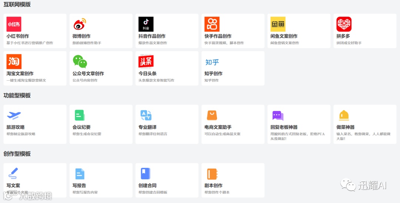Click description 一键生成淘宝爆款营销文
This screenshot has width=400, height=203.
pyautogui.click(x=26, y=80)
